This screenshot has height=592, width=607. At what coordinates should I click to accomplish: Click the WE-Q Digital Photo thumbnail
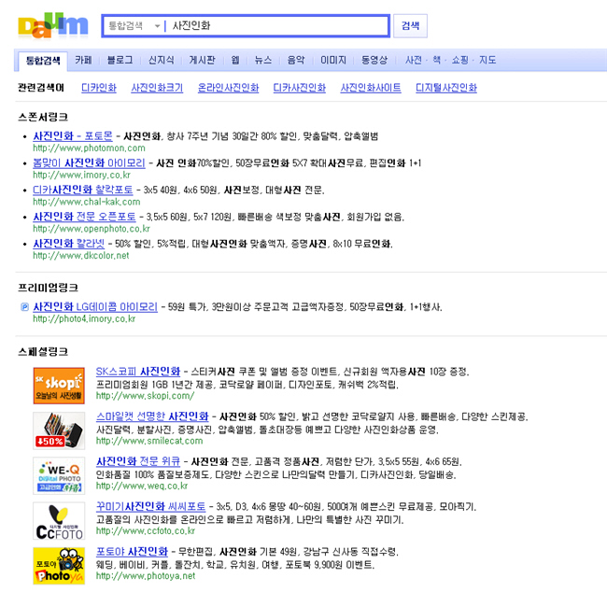59,475
